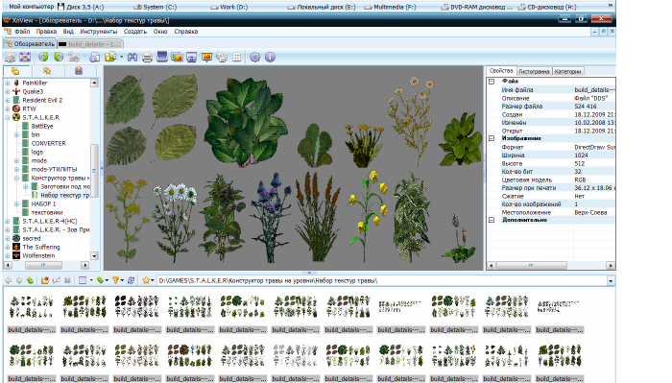The image size is (672, 383).
Task: Open the Создать menu
Action: (135, 32)
